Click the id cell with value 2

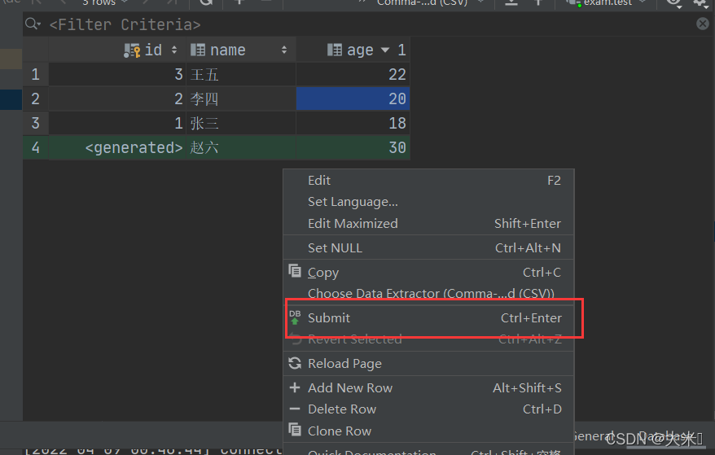[x=117, y=99]
